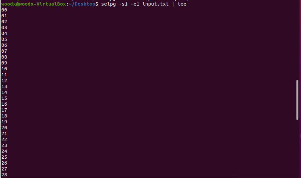Click output line 28
The width and height of the screenshot is (301, 178).
[4, 175]
